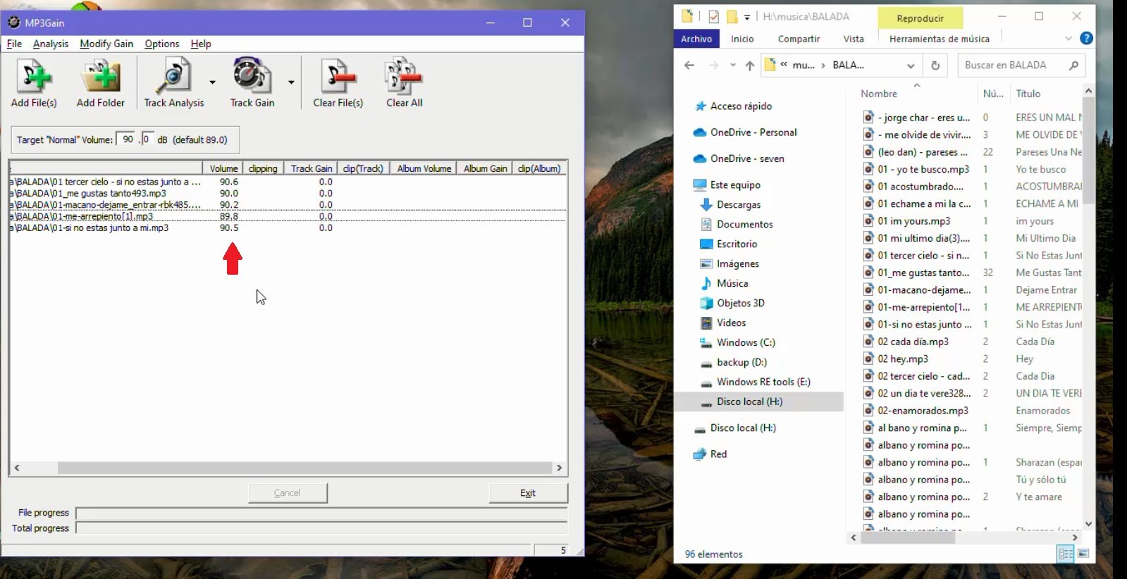Select the row "01-si no estas junto a mi.mp3"
The height and width of the screenshot is (579, 1127).
288,228
